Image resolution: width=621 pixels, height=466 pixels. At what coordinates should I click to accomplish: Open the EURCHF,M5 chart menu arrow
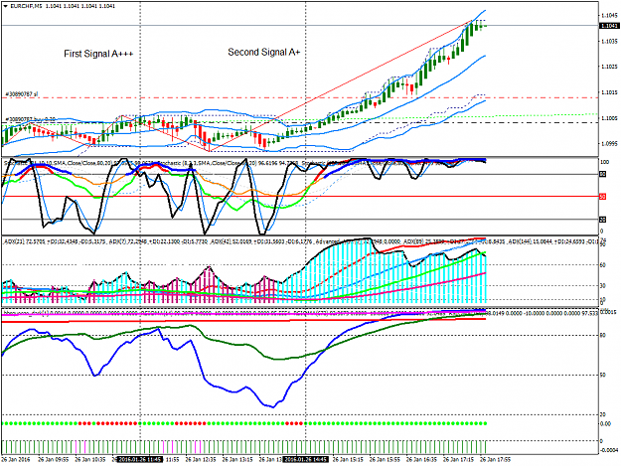5,6
